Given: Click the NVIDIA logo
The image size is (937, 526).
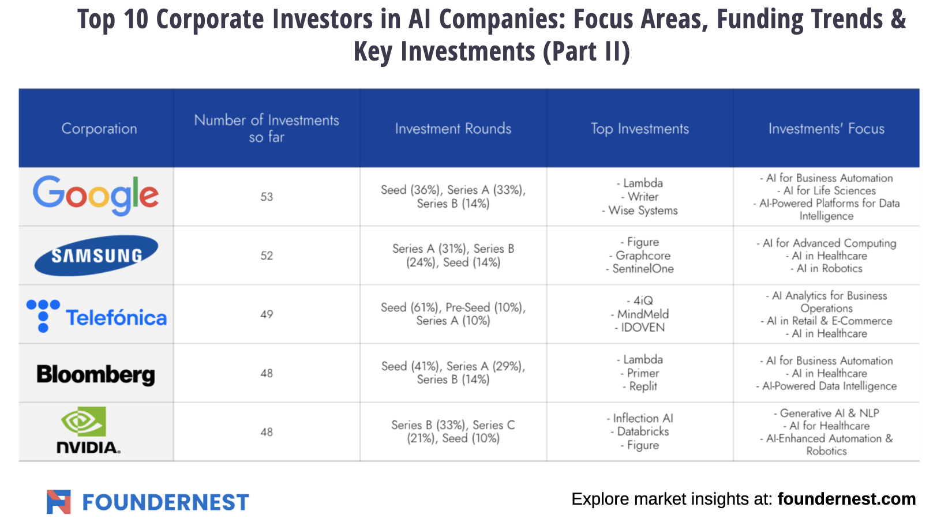Looking at the screenshot, I should click(88, 431).
